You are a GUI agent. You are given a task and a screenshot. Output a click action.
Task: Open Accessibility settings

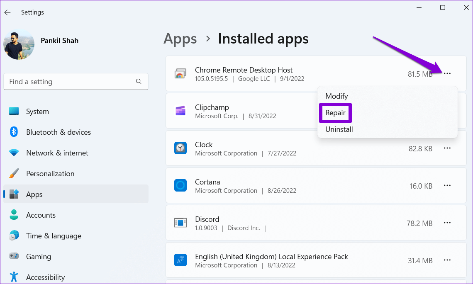pyautogui.click(x=76, y=277)
